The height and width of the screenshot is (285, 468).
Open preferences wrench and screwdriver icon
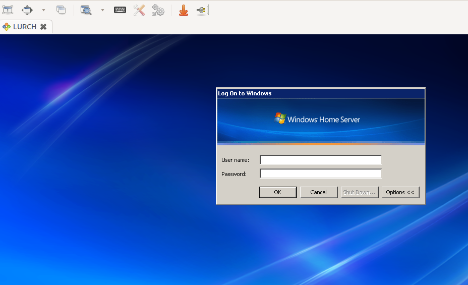click(139, 10)
